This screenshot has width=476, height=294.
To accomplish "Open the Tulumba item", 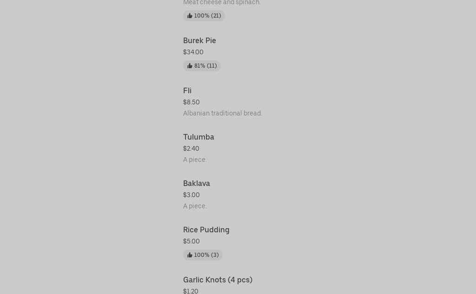I will tap(198, 137).
